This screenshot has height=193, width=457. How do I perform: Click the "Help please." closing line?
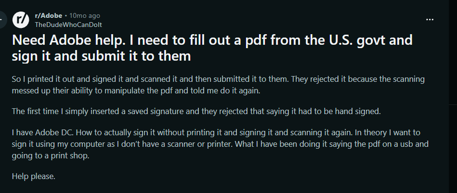34,176
